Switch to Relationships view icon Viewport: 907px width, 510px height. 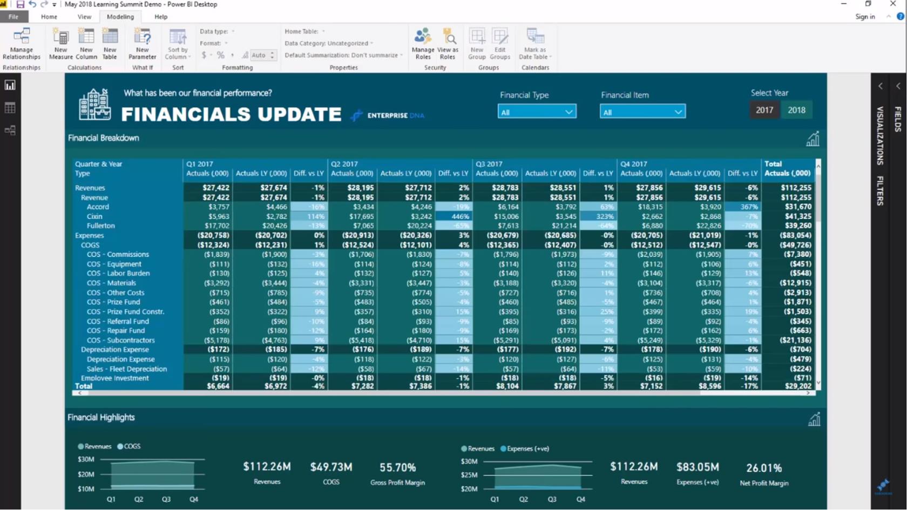point(10,131)
